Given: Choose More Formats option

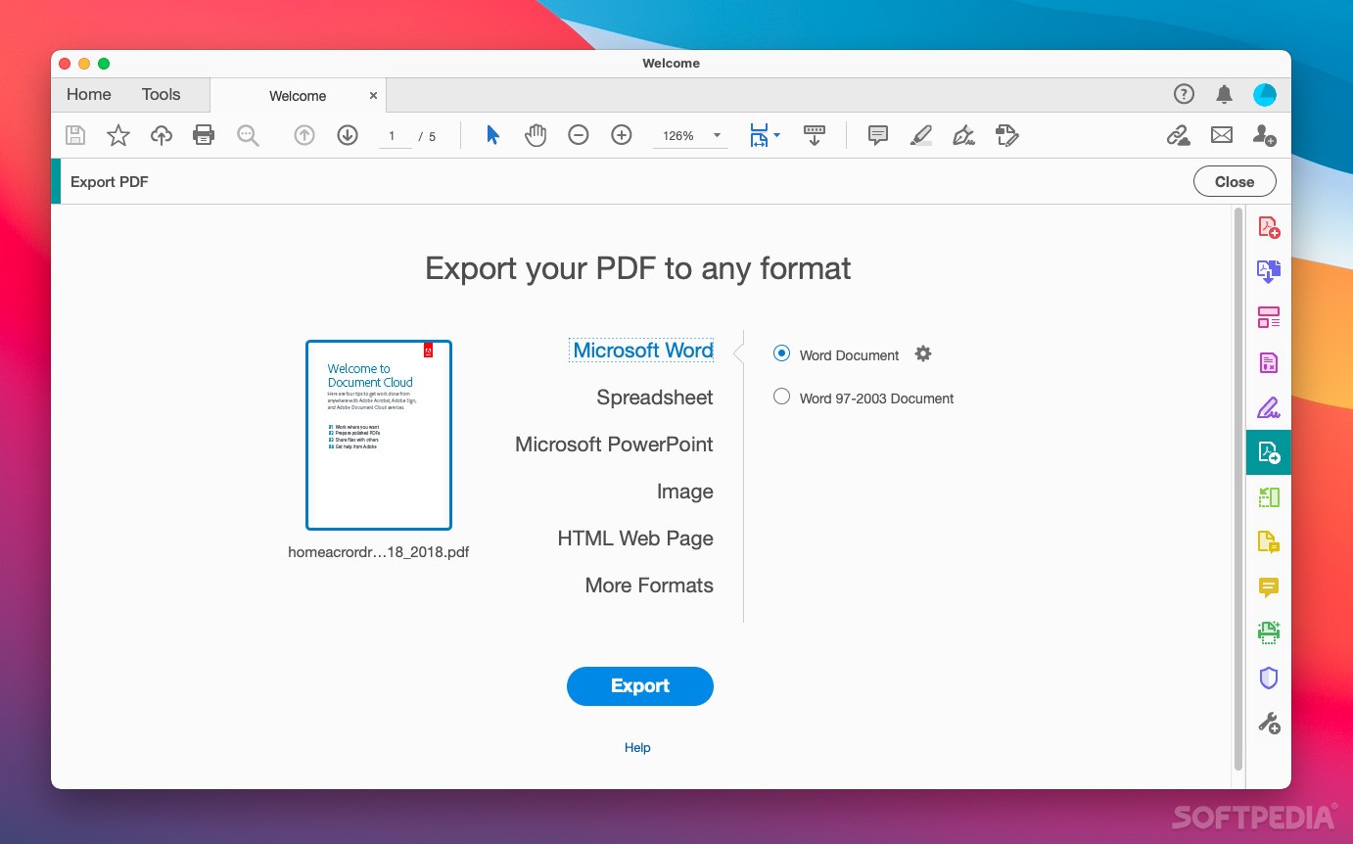Looking at the screenshot, I should point(649,586).
